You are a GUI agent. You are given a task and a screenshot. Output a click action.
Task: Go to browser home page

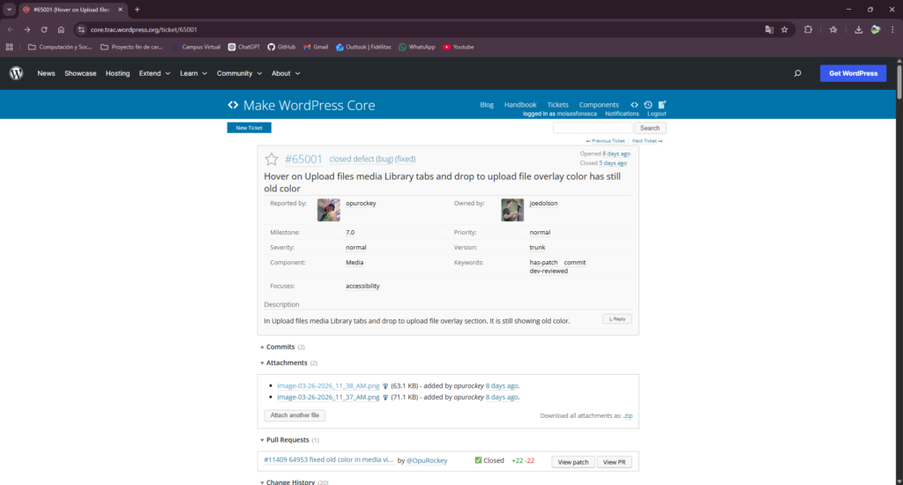click(61, 29)
